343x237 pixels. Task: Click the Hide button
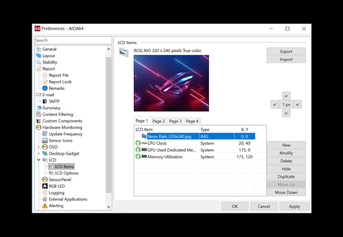point(286,169)
